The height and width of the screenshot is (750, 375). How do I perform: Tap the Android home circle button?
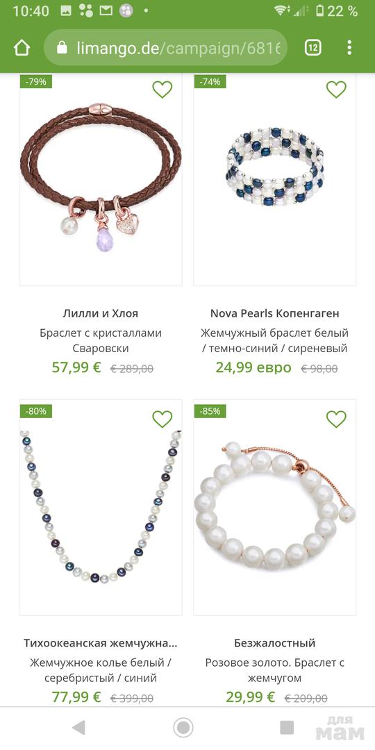click(x=183, y=728)
